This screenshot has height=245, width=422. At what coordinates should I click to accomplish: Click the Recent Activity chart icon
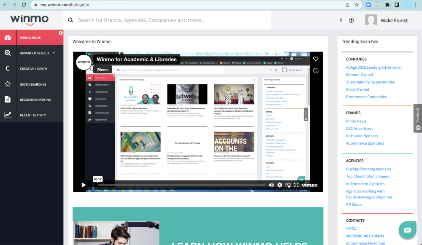tap(8, 115)
